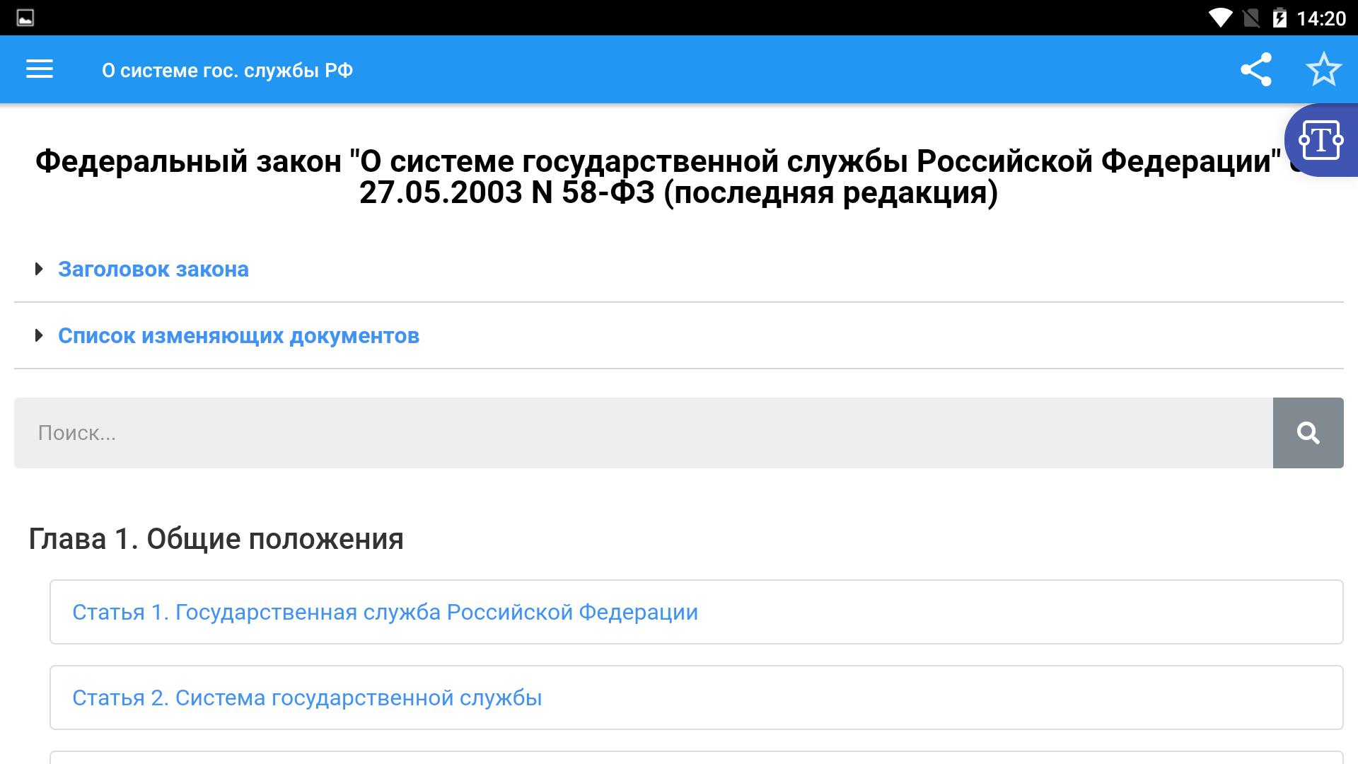Add the law to favorites with star

click(1323, 69)
